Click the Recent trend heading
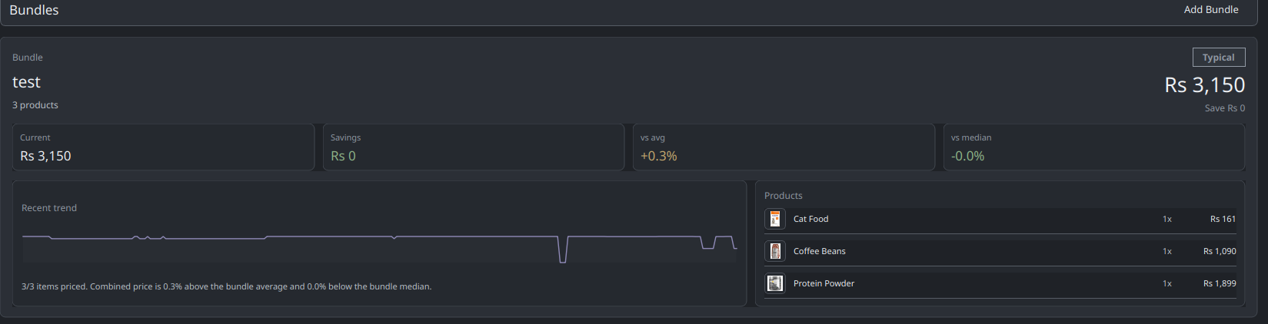This screenshot has height=324, width=1268. pos(49,208)
